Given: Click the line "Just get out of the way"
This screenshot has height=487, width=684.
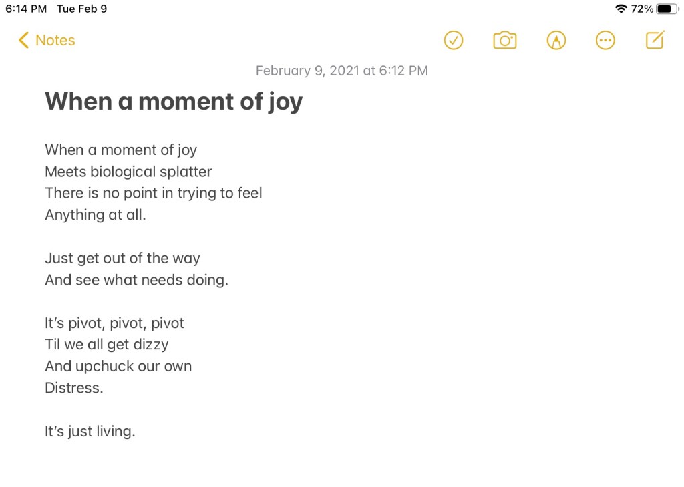Looking at the screenshot, I should click(122, 258).
